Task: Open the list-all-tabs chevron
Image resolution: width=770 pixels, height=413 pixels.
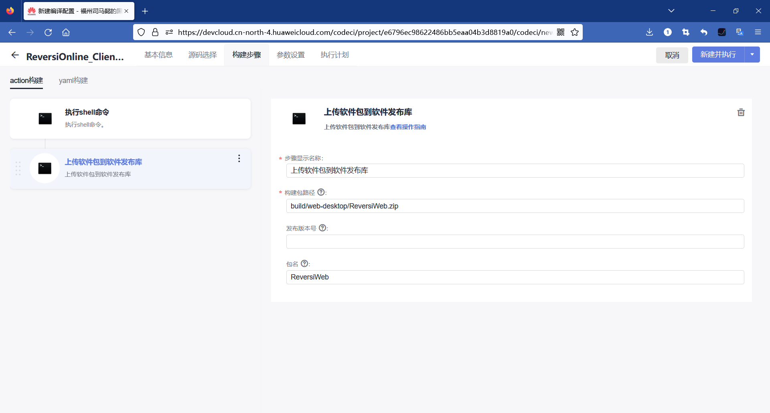Action: click(672, 11)
